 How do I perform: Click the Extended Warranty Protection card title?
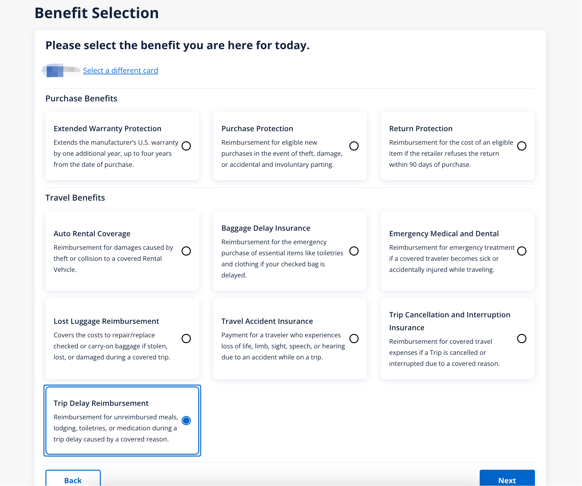coord(107,129)
